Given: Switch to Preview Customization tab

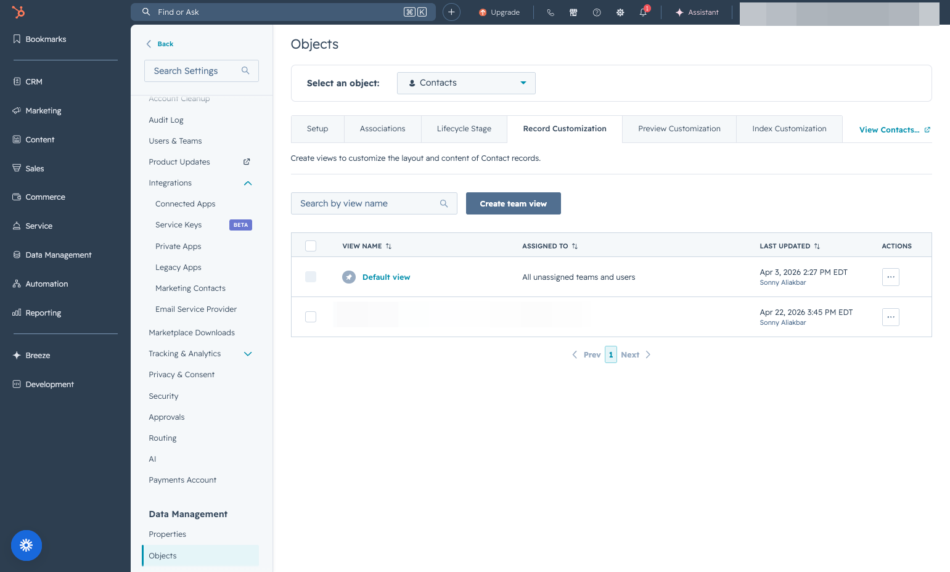Looking at the screenshot, I should pos(679,129).
